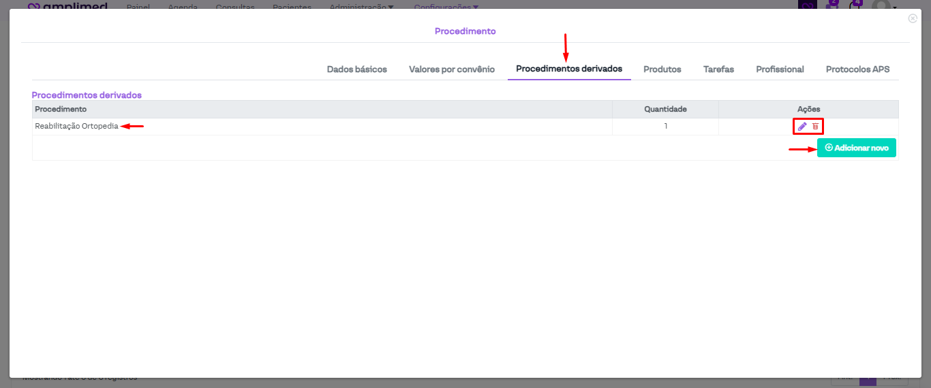Expand the Configurações dropdown menu
931x388 pixels.
click(446, 7)
